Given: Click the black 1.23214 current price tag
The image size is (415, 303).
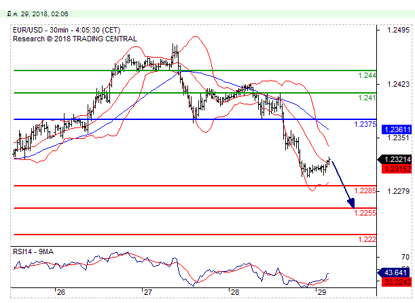Looking at the screenshot, I should [395, 159].
